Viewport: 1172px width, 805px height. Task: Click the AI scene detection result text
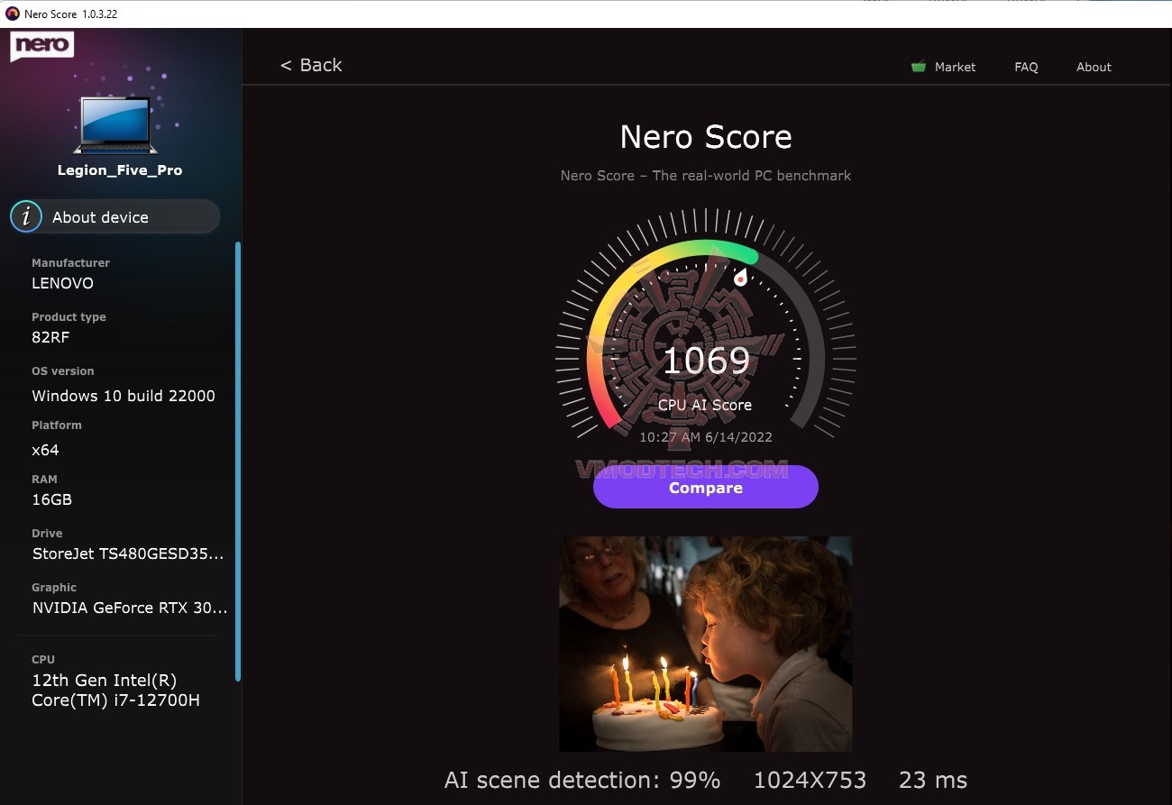(581, 780)
